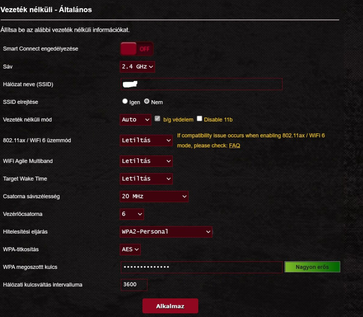Open the Vezérlőcsatorna channel dropdown
This screenshot has height=317, width=363.
tap(132, 214)
